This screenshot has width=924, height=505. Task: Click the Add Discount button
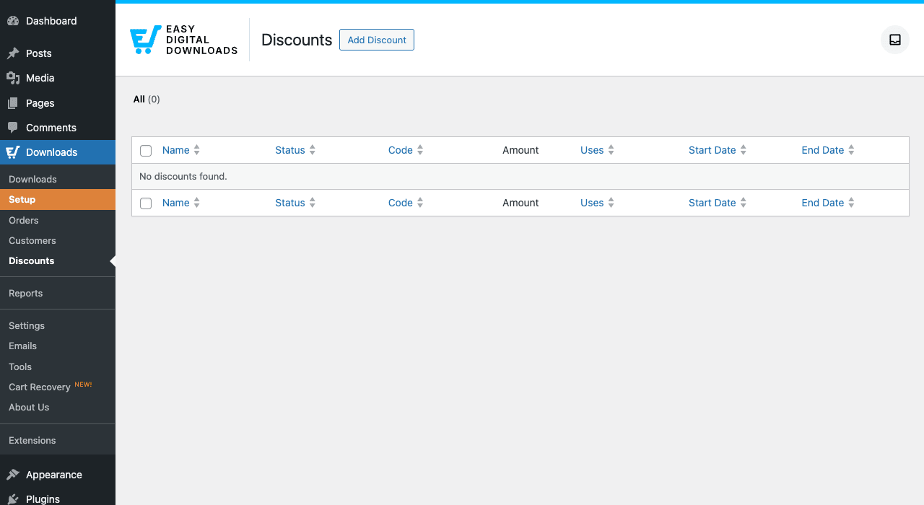(x=377, y=40)
